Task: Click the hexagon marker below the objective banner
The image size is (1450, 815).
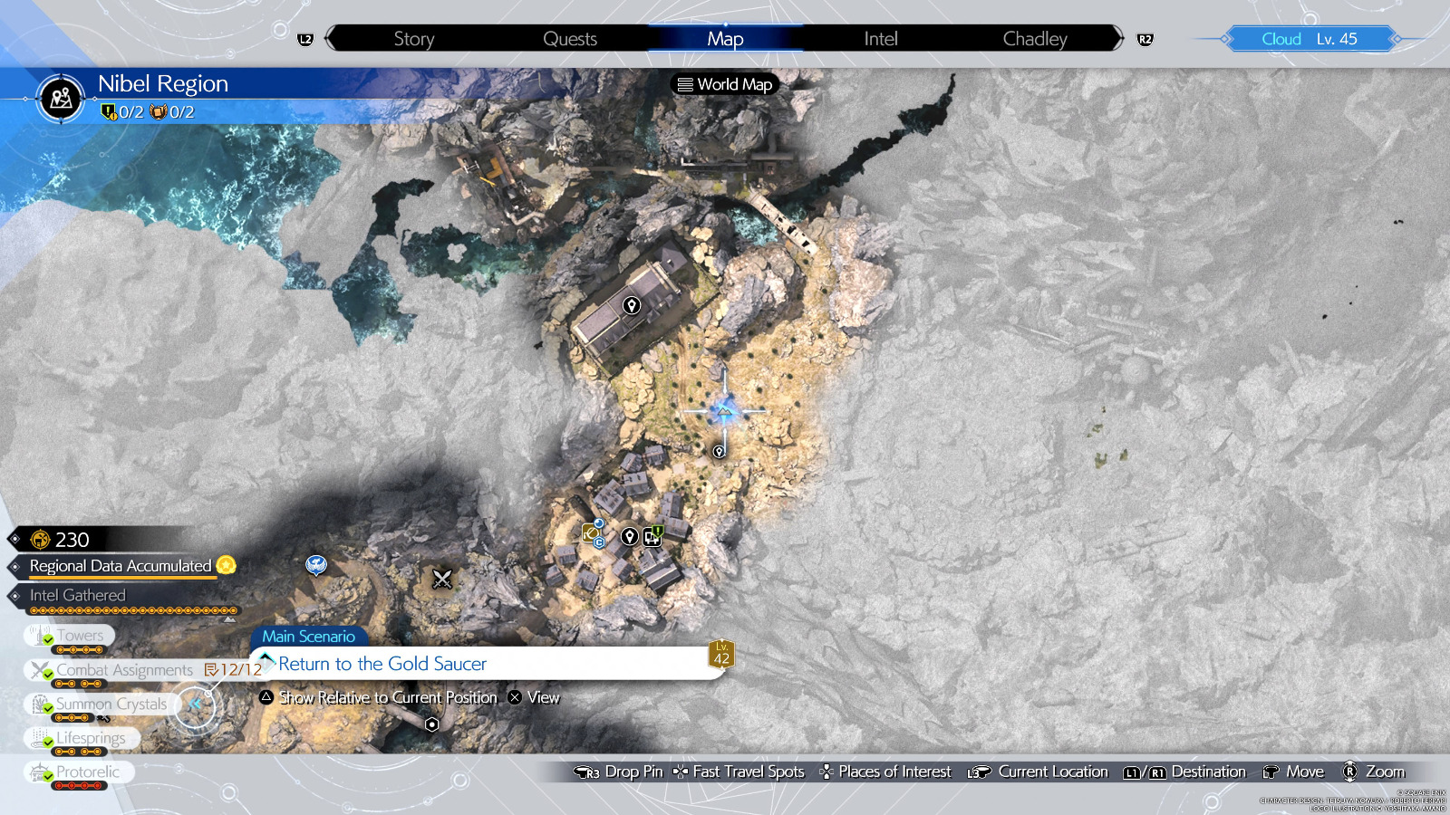Action: click(432, 724)
